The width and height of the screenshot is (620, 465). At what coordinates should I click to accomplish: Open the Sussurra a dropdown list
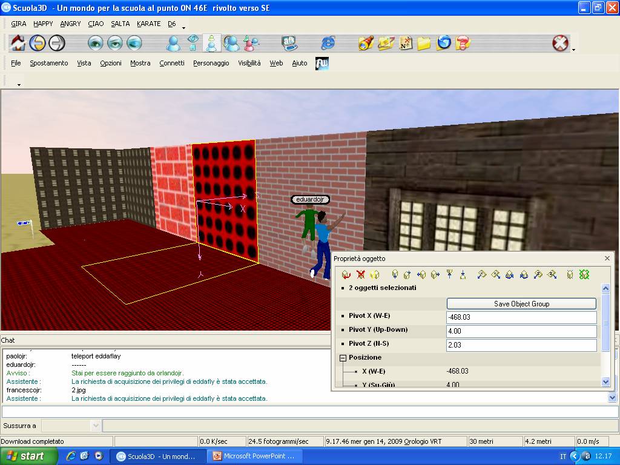click(x=95, y=426)
